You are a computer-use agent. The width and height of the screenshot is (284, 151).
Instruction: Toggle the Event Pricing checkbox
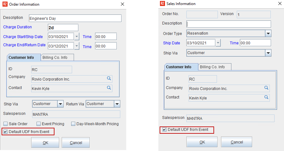pyautogui.click(x=39, y=124)
